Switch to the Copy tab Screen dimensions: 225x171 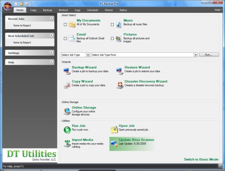pyautogui.click(x=33, y=10)
